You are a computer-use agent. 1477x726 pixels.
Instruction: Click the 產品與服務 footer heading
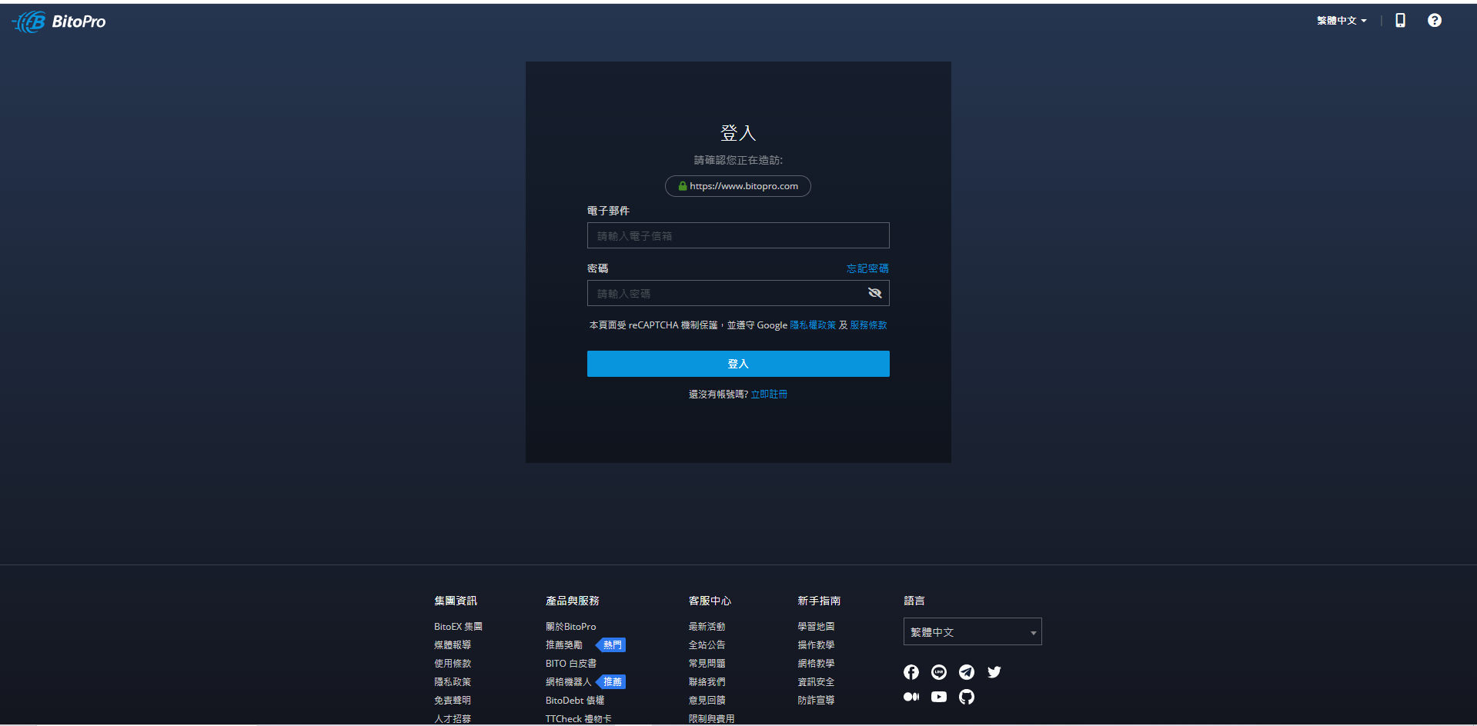coord(573,601)
